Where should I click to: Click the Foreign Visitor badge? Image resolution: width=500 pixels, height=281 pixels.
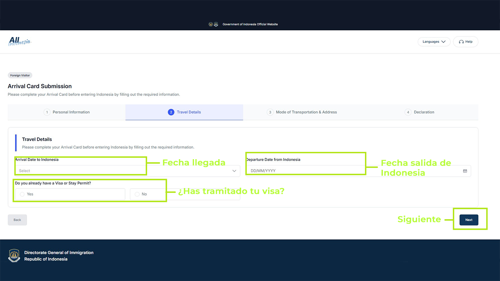click(x=20, y=75)
